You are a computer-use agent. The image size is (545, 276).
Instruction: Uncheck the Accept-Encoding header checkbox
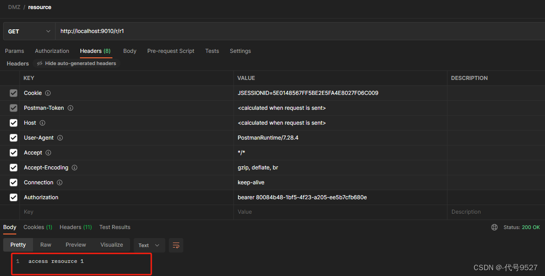point(14,168)
